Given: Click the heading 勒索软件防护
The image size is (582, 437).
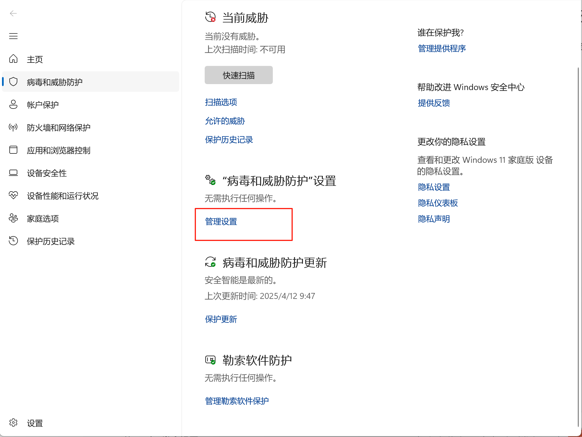Looking at the screenshot, I should point(257,360).
